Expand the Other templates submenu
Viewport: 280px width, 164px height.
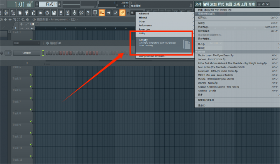pyautogui.click(x=165, y=21)
